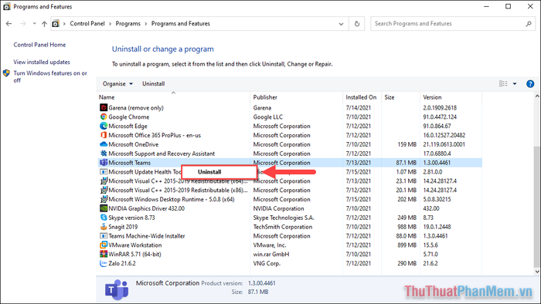Sort by the Installed On column header
This screenshot has height=304, width=541.
(x=361, y=97)
